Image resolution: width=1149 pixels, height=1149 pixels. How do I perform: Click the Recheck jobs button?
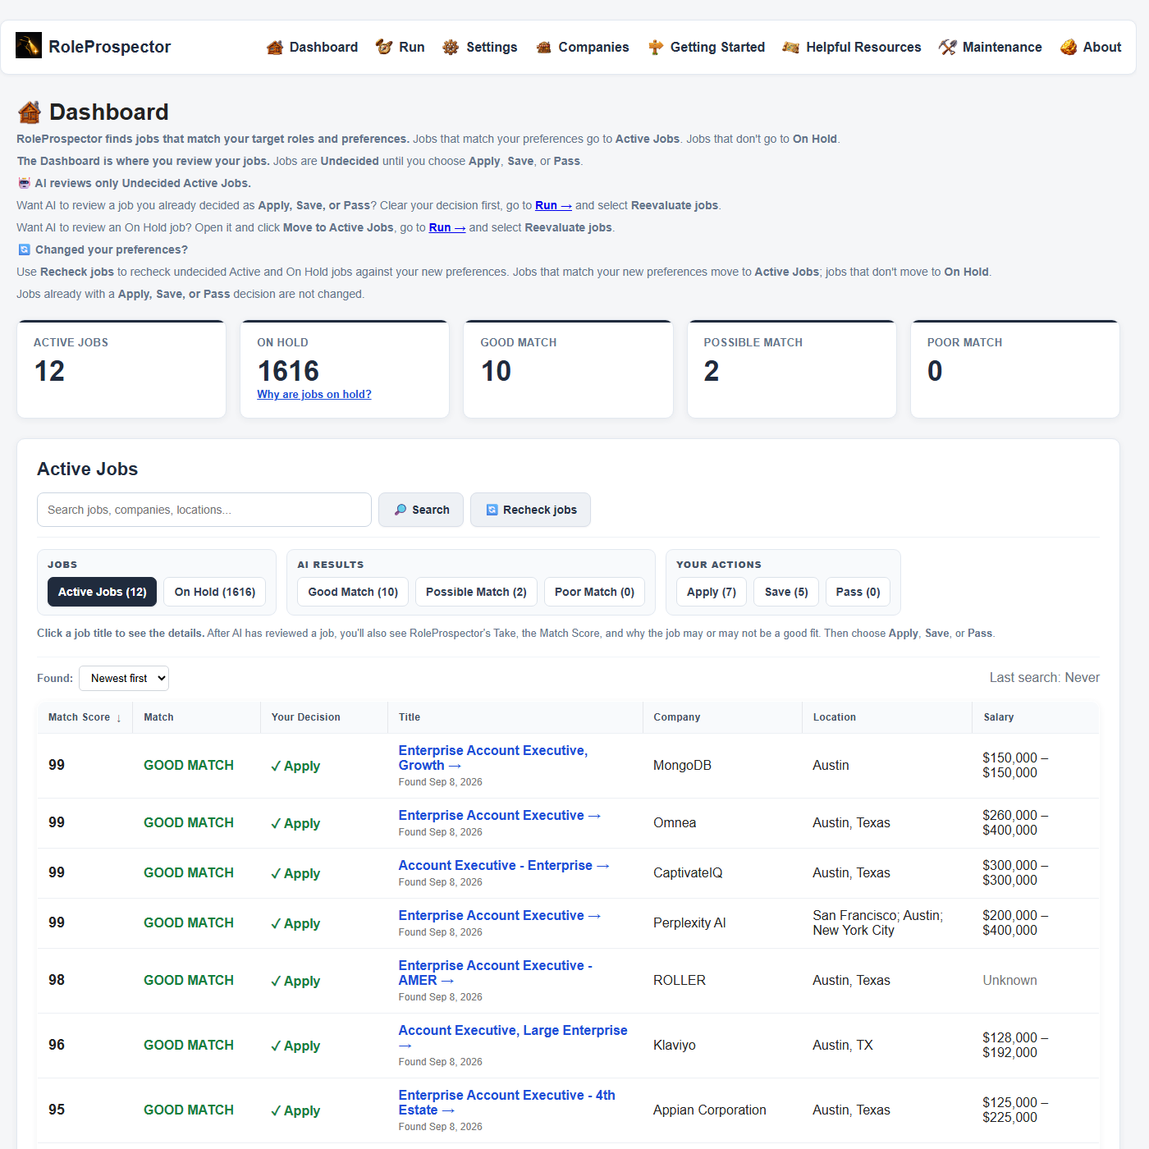[x=530, y=510]
